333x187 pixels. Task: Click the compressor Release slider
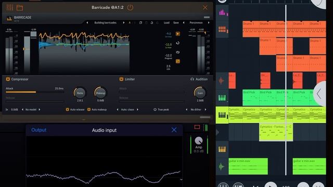(x=35, y=101)
